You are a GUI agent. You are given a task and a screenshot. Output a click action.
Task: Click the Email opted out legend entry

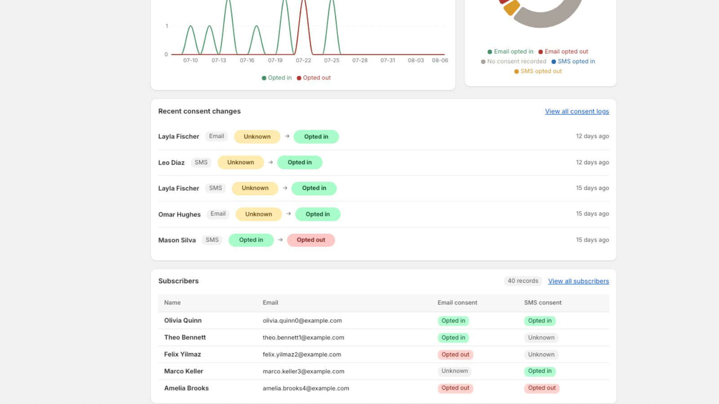click(563, 52)
